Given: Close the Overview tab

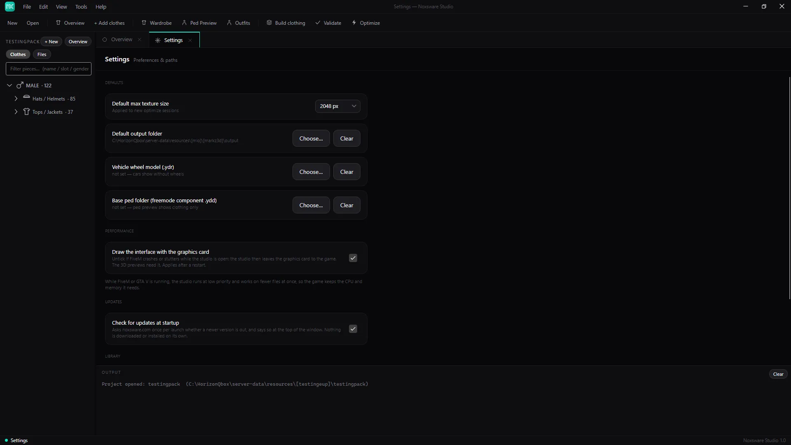Looking at the screenshot, I should (x=140, y=40).
